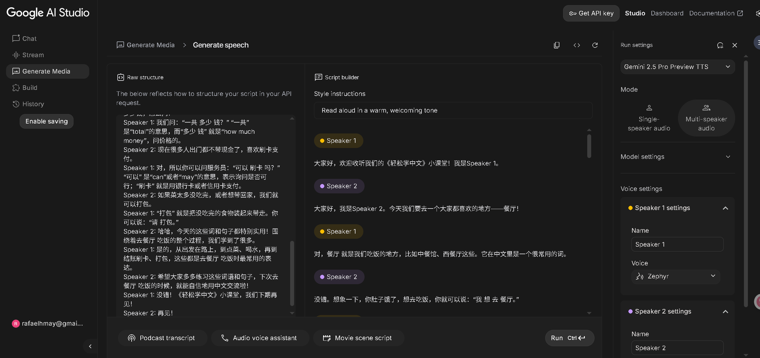Open the Documentation external link
The width and height of the screenshot is (760, 358).
click(x=716, y=13)
